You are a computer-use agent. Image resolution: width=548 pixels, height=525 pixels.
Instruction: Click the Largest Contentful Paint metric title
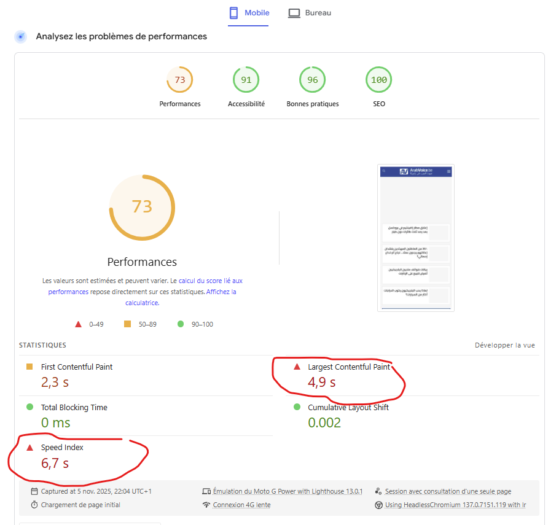pos(348,367)
